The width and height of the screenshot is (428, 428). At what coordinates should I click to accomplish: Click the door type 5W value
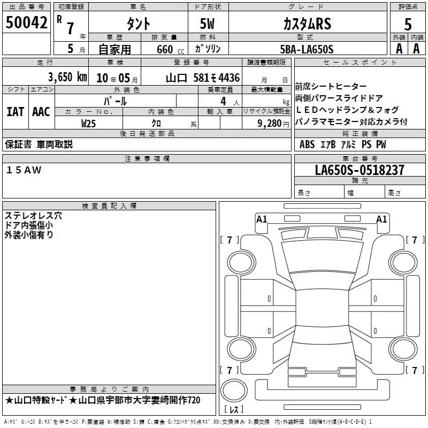pos(207,24)
